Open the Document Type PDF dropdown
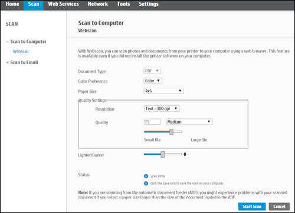The height and width of the screenshot is (213, 295). 152,71
